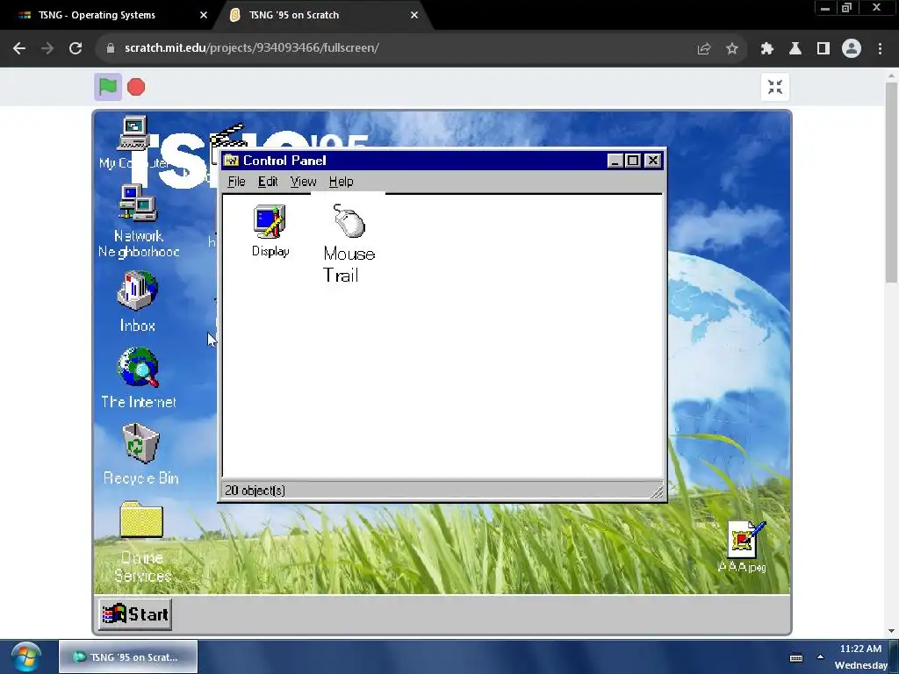Viewport: 899px width, 674px height.
Task: Open the Online Services folder
Action: pos(141,541)
